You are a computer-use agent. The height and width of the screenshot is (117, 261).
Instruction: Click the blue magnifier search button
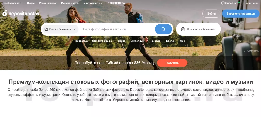coord(163,29)
